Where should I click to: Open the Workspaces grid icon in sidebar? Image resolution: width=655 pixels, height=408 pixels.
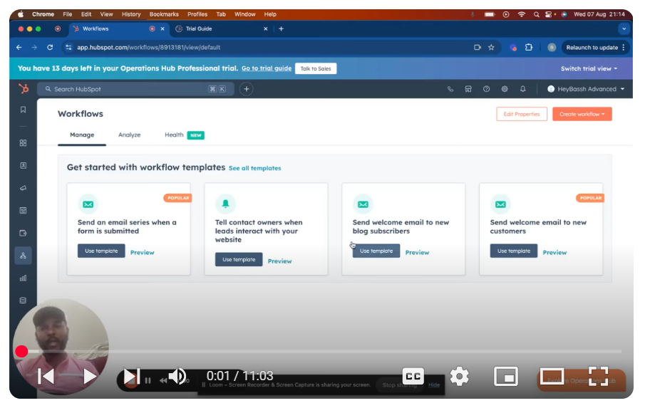(23, 143)
